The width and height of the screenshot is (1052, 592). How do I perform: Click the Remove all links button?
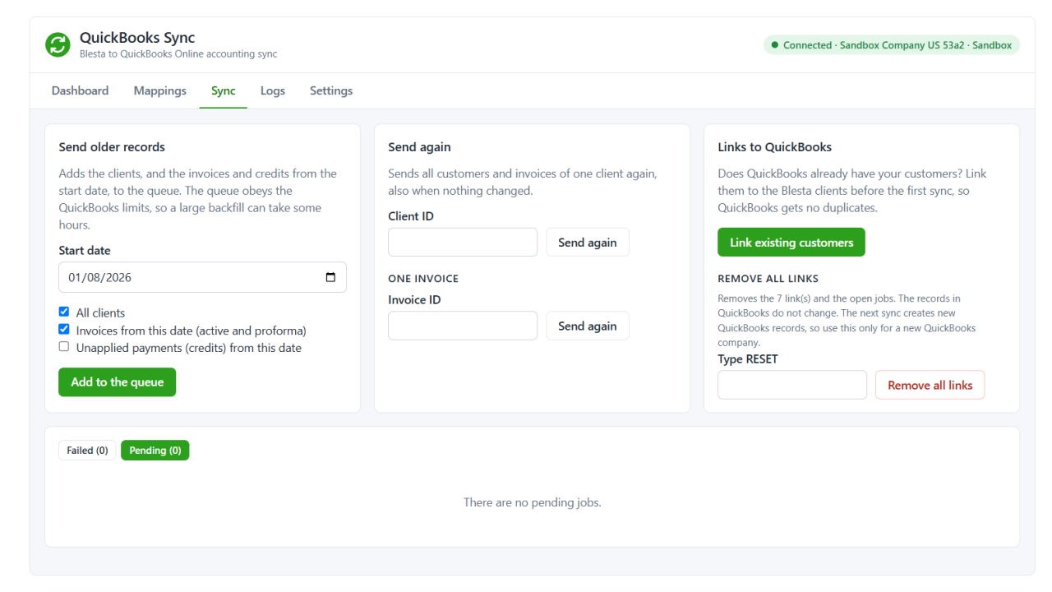pyautogui.click(x=930, y=386)
